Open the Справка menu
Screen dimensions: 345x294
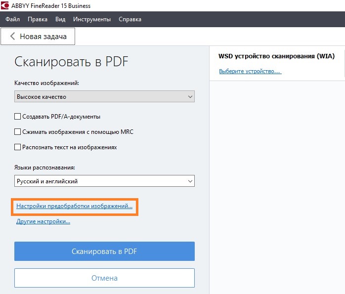coord(130,19)
